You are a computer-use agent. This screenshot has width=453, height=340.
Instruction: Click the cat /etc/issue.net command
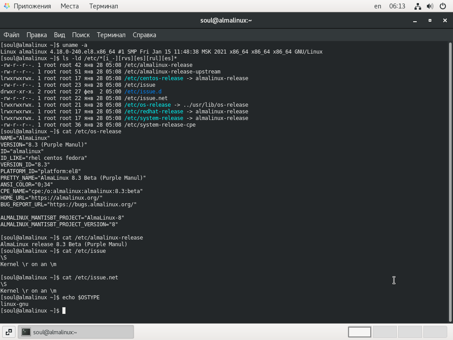pyautogui.click(x=90, y=278)
